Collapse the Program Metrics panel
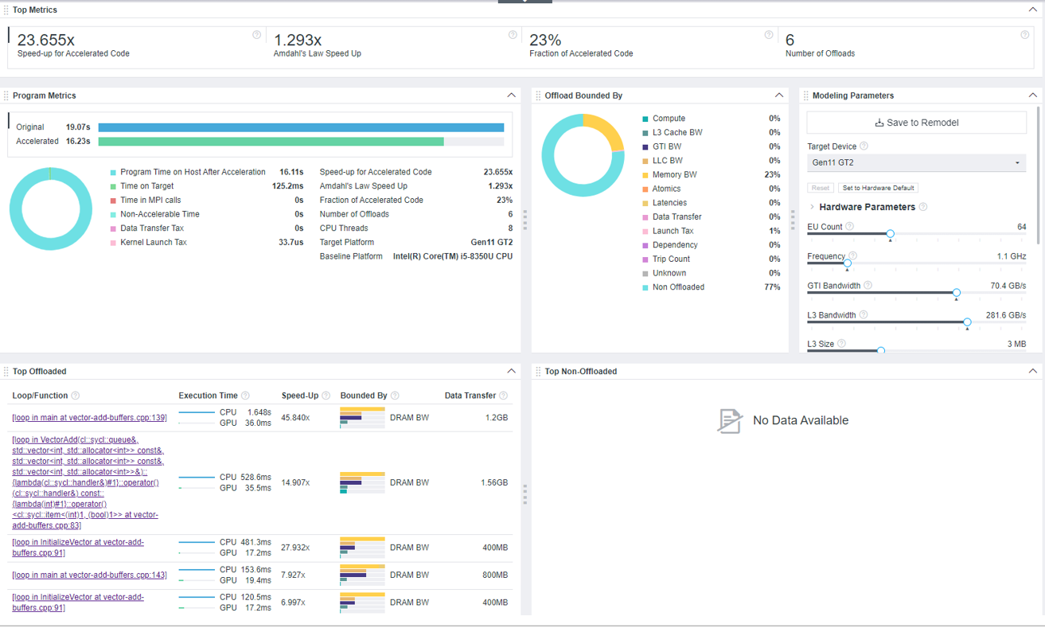The width and height of the screenshot is (1045, 628). click(512, 95)
